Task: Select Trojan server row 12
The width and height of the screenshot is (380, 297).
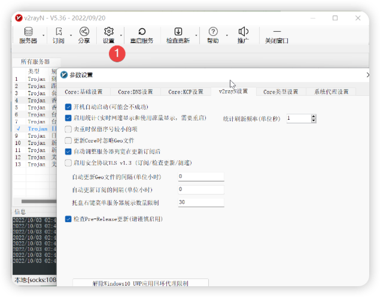Action: click(x=35, y=157)
